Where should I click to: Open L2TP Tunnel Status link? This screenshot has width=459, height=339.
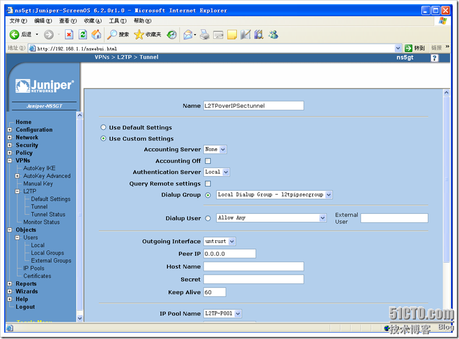pyautogui.click(x=48, y=214)
